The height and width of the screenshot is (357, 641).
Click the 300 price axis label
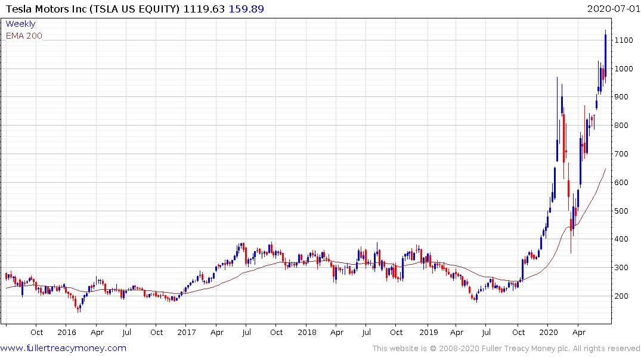(x=621, y=268)
